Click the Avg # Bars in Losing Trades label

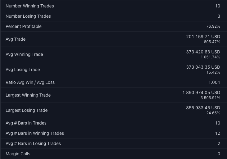(33, 143)
